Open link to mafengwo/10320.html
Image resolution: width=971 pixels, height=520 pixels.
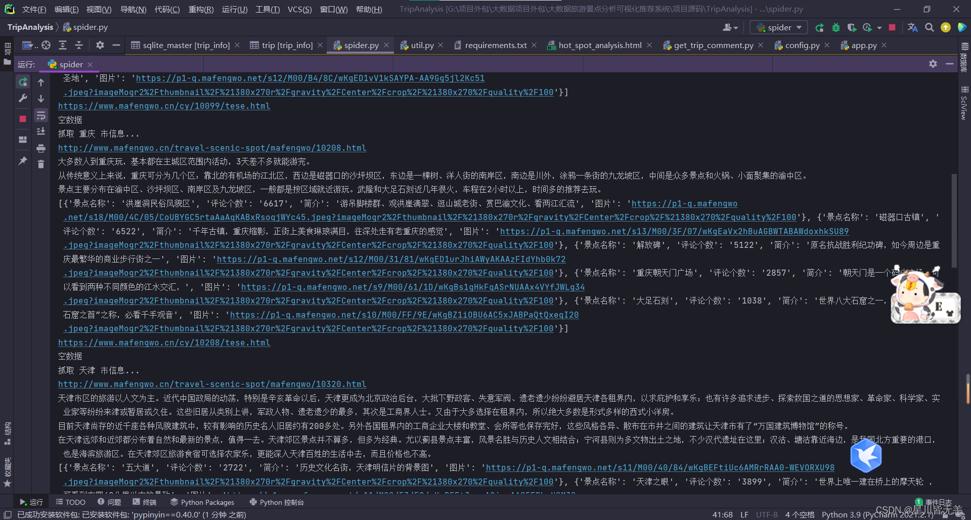click(x=212, y=384)
